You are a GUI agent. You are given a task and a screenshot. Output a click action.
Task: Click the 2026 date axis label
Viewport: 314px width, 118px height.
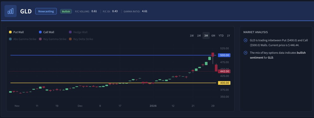(x=153, y=106)
